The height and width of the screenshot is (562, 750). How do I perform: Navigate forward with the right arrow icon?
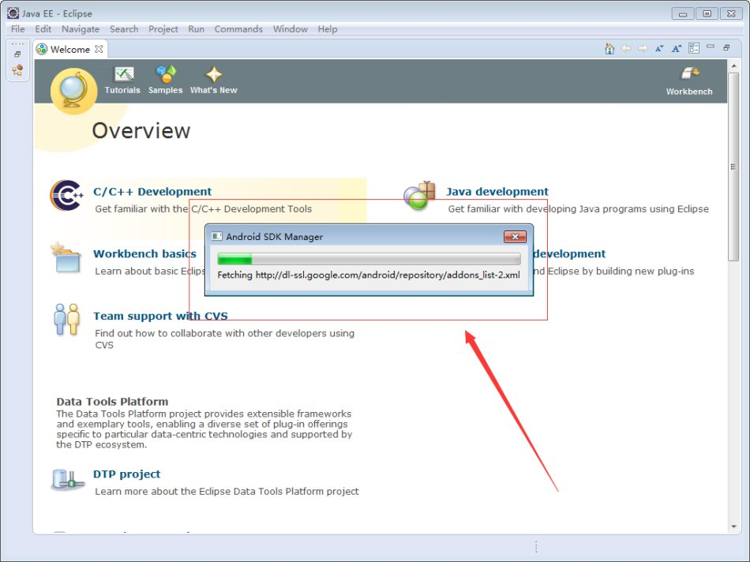pyautogui.click(x=643, y=48)
